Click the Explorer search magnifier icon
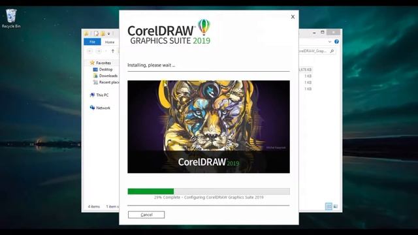Screen dimensions: 418x235 click(332, 51)
